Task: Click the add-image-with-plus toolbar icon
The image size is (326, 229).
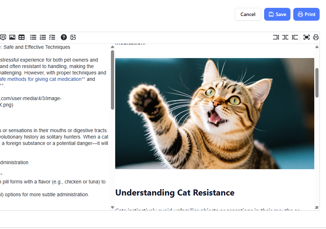Action: 73,37
